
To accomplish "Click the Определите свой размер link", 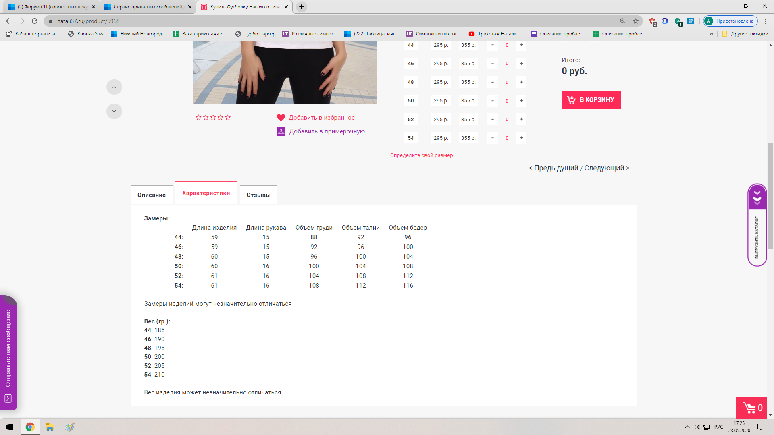I will [421, 155].
